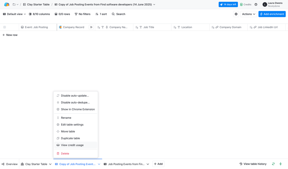
Task: Choose Move table menu item
Action: coord(76,131)
